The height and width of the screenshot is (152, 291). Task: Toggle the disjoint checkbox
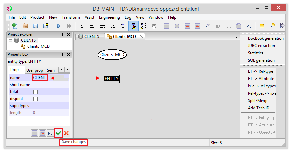(35, 99)
